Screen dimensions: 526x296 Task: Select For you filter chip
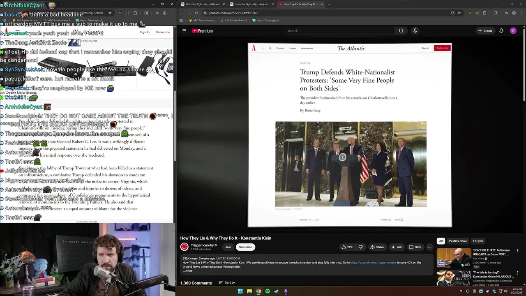478,241
